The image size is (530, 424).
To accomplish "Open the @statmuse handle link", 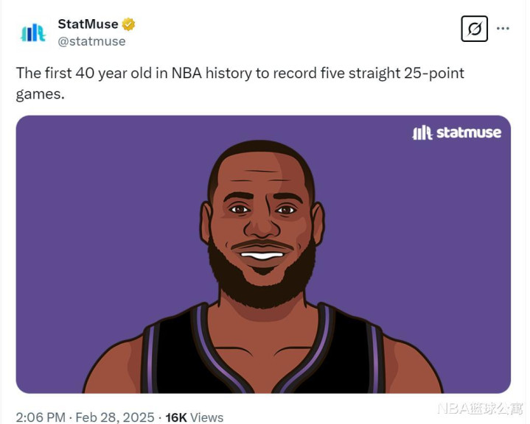I will [91, 41].
